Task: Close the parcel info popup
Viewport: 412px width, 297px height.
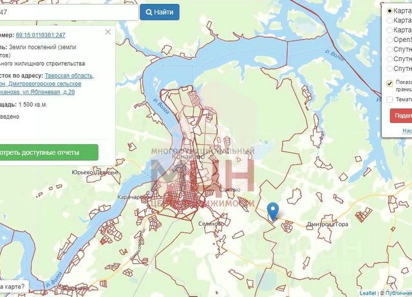Action: 108,32
